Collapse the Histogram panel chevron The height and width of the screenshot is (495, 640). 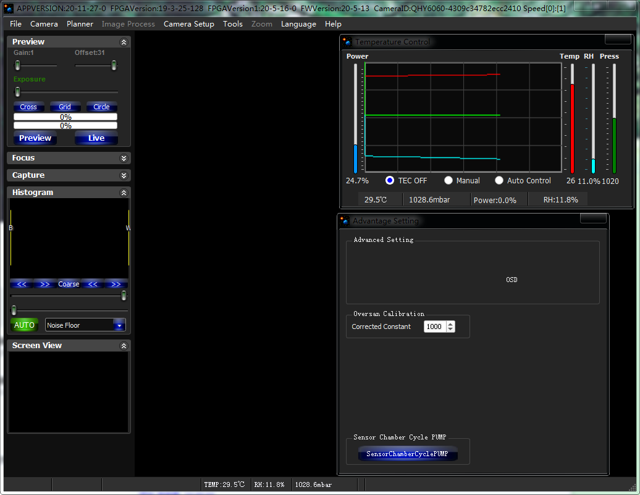pyautogui.click(x=124, y=193)
